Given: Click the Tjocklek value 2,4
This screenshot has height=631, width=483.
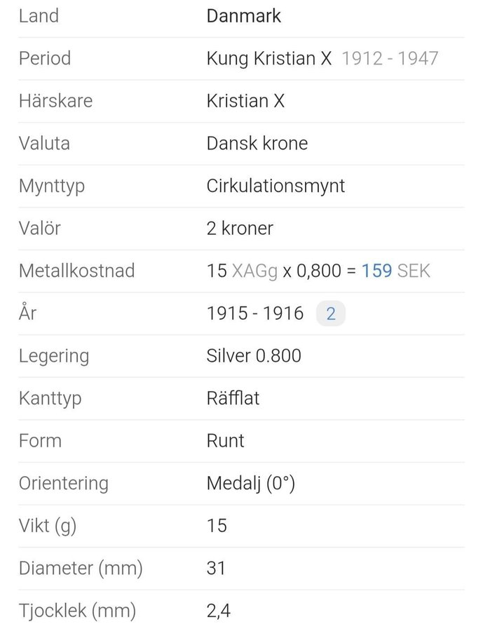Looking at the screenshot, I should pyautogui.click(x=218, y=611).
